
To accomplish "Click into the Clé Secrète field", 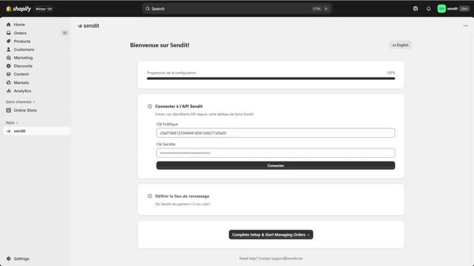I will point(276,153).
